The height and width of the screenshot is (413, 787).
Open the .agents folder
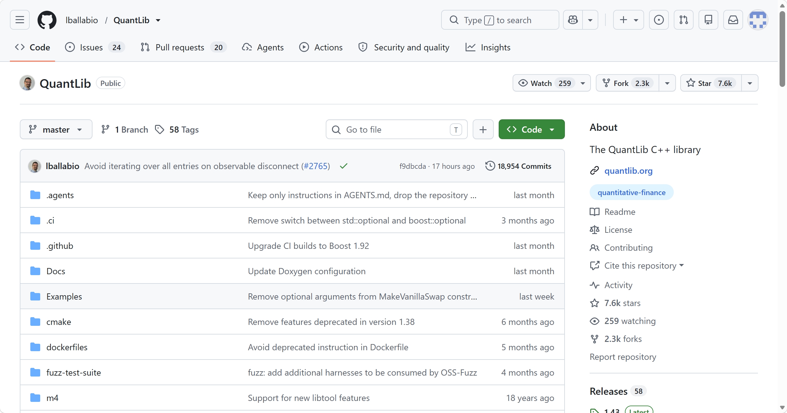[x=60, y=195]
